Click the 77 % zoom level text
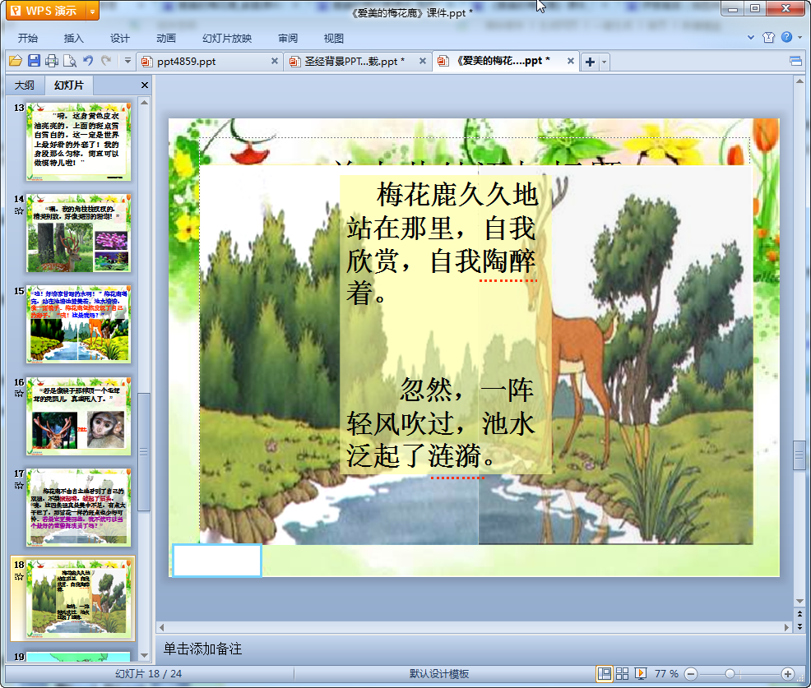This screenshot has width=811, height=688. point(666,673)
